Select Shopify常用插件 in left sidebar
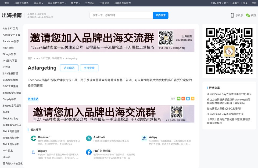 coord(12,106)
